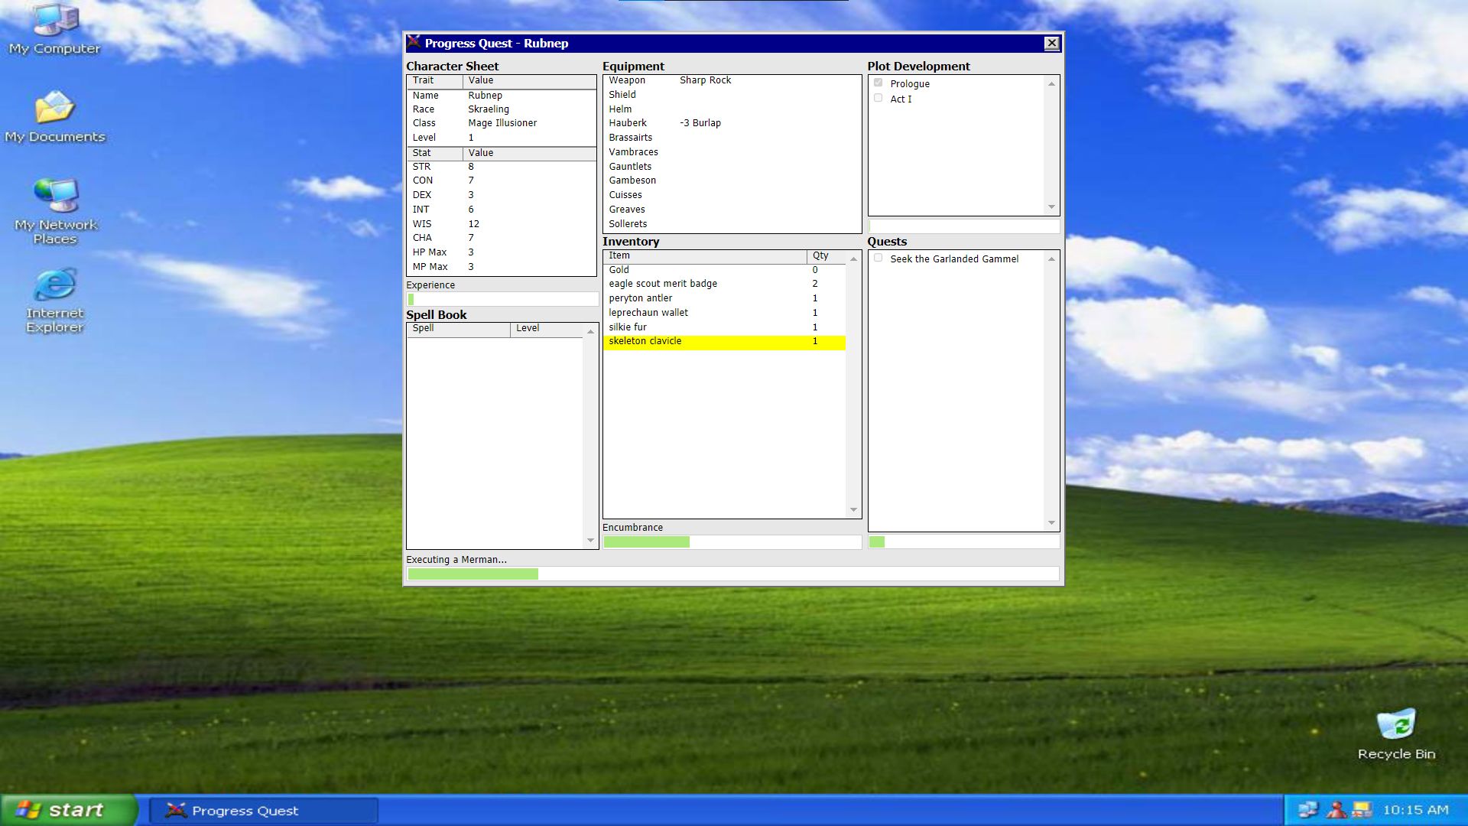Launch Internet Explorer from desktop
Viewport: 1468px width, 826px height.
(55, 300)
